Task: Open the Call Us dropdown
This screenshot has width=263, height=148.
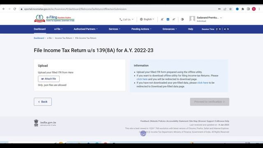Action: [127, 19]
